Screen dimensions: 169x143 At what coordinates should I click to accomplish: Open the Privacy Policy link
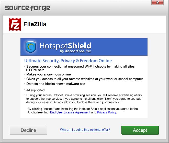click(106, 112)
